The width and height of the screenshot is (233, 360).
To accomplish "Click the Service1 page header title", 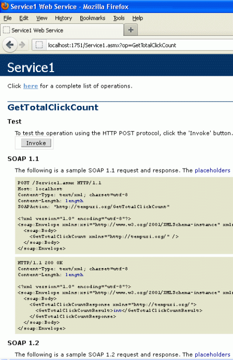I will click(31, 67).
